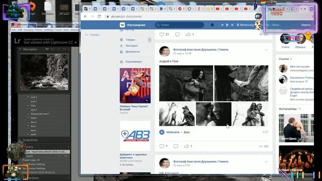Open comments on the Андрей и Таня post
The width and height of the screenshot is (322, 181).
coord(176,146)
